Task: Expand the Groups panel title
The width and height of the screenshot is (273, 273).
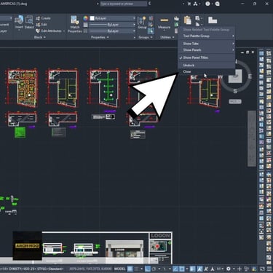Action: 146,37
